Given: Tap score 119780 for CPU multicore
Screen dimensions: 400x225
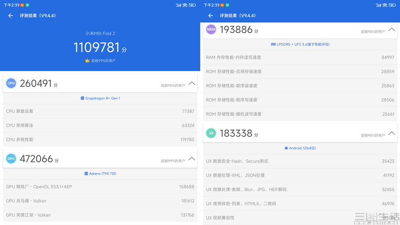Looking at the screenshot, I should coord(187,140).
